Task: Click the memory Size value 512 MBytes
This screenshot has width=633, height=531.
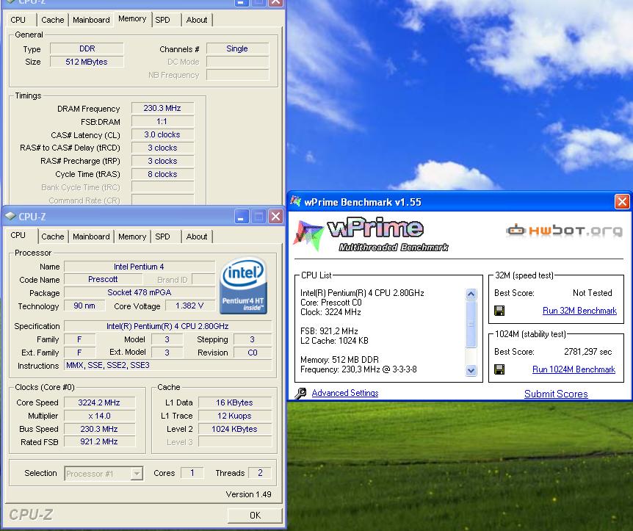Action: point(87,62)
